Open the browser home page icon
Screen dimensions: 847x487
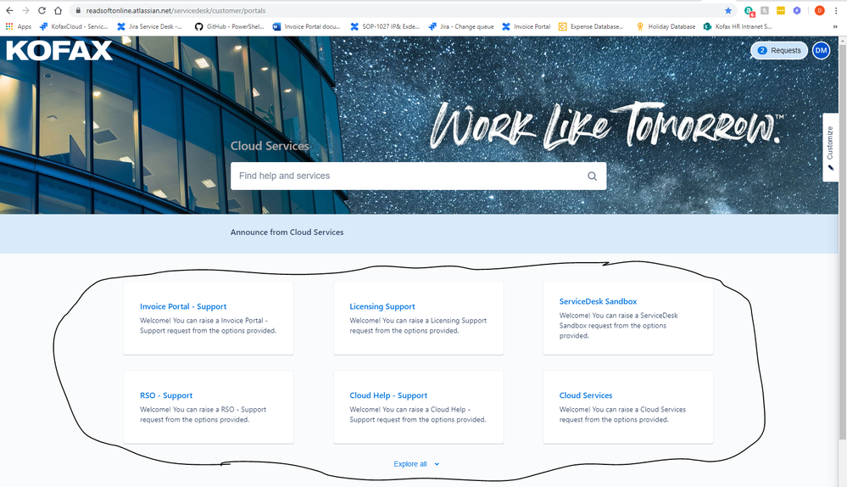click(x=58, y=10)
